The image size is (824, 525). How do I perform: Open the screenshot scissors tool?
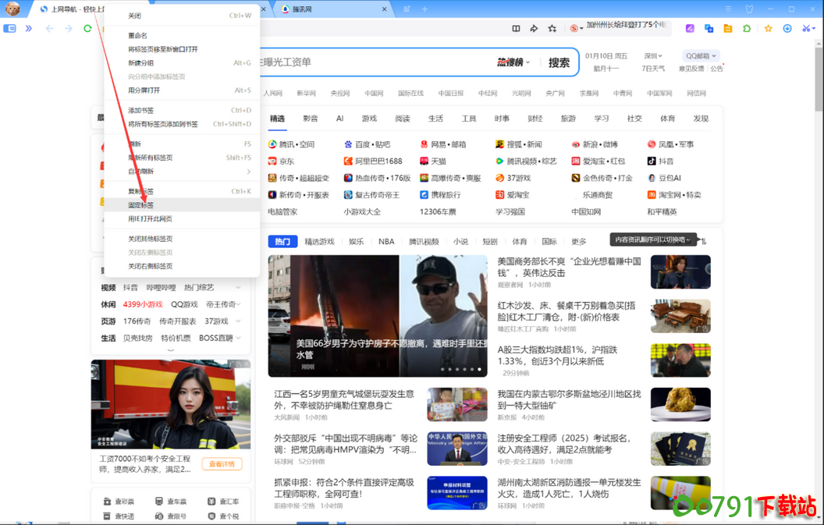(x=806, y=28)
